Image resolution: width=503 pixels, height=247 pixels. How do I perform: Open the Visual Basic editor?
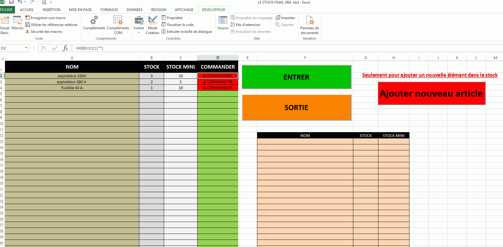pyautogui.click(x=5, y=25)
